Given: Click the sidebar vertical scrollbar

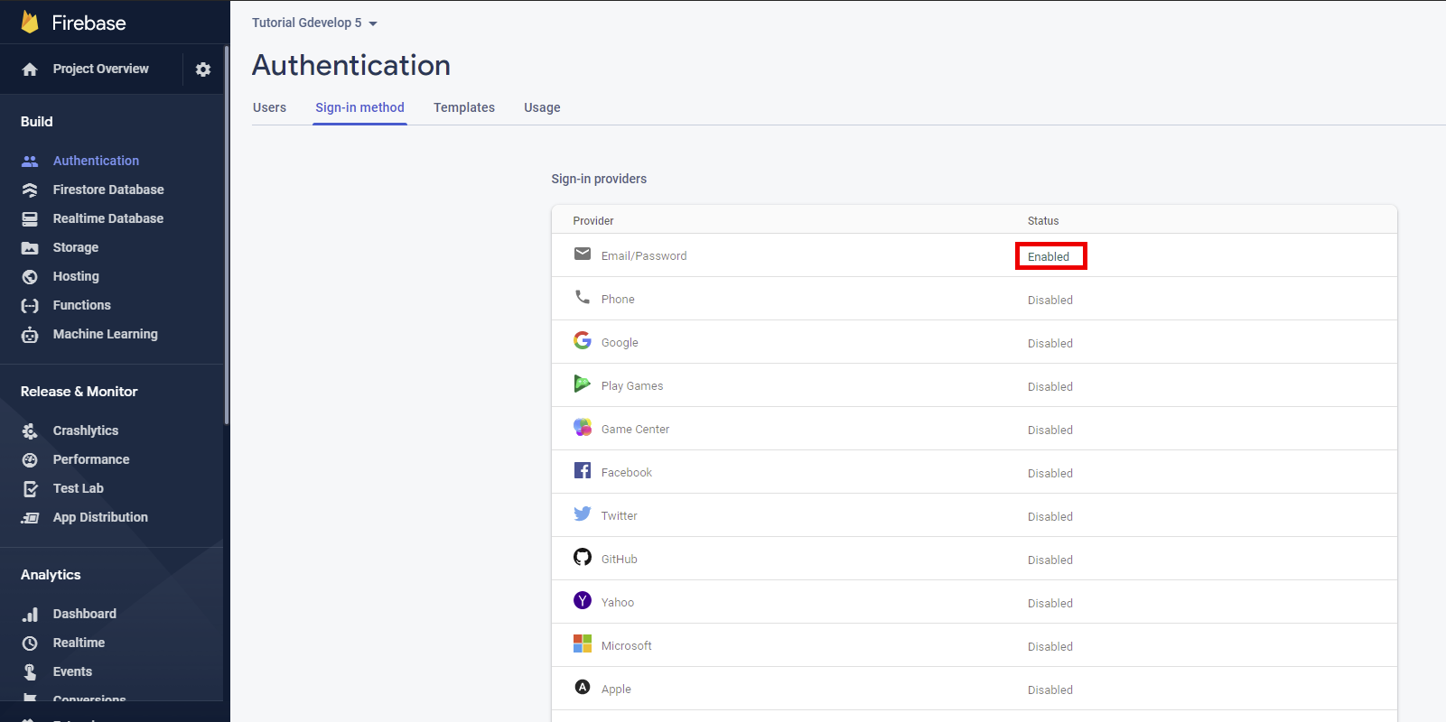Looking at the screenshot, I should click(226, 235).
